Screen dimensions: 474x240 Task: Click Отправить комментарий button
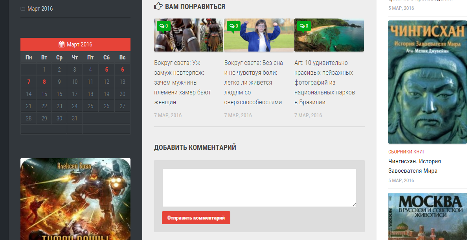click(196, 218)
